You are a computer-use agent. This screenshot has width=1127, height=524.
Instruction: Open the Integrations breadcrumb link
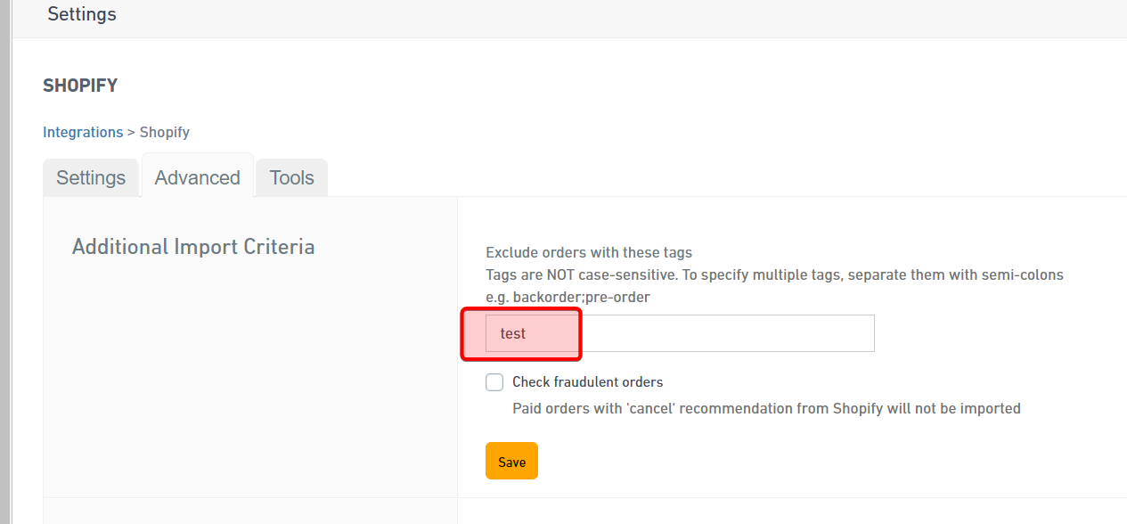83,132
